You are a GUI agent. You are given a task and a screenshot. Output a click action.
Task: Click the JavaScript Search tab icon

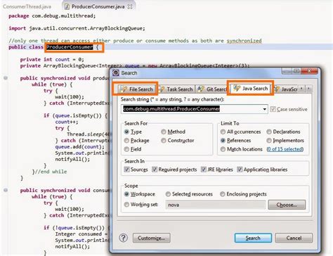[277, 89]
